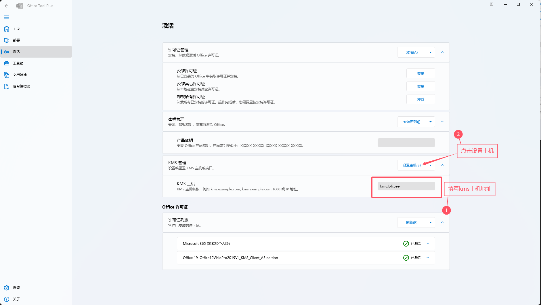Click the gear icon for 设置
The image size is (541, 305).
(x=7, y=288)
